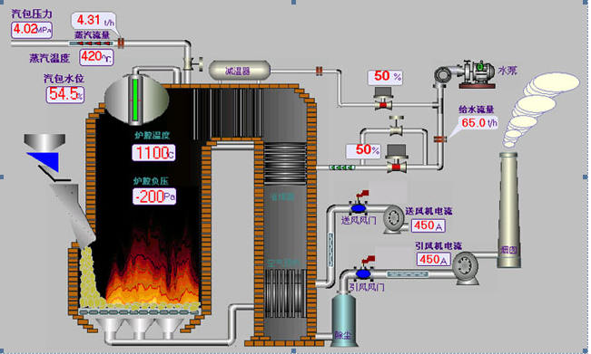This screenshot has height=354, width=591.
Task: Click the 送风机电流 450 A readout
Action: click(x=428, y=225)
